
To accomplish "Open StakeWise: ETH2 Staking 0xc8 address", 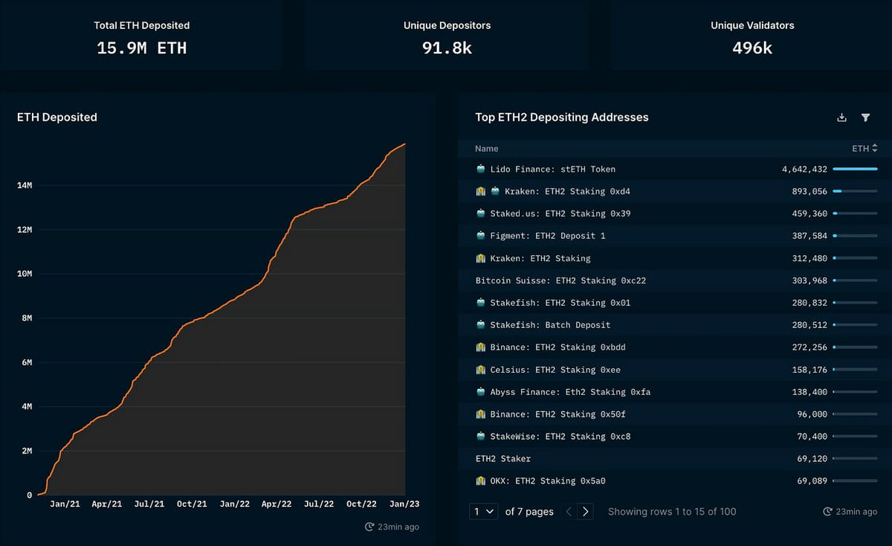I will [x=560, y=437].
